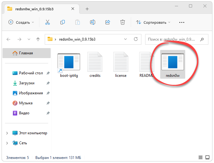Close the Explorer window
The height and width of the screenshot is (163, 214).
click(205, 6)
